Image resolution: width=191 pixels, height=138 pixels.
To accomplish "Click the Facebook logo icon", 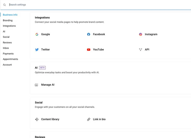I will (89, 34).
